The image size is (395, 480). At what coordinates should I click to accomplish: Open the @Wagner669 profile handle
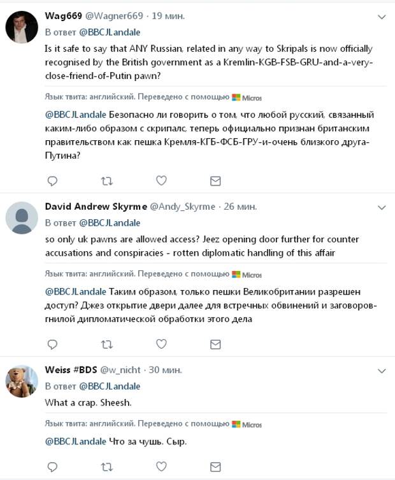pyautogui.click(x=114, y=16)
